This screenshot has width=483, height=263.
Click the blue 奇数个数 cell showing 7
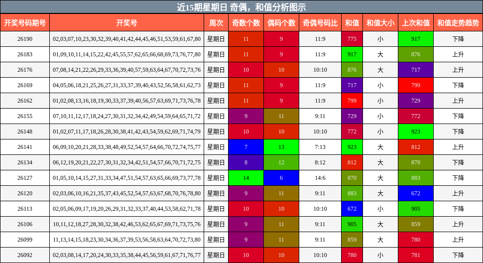pos(246,147)
